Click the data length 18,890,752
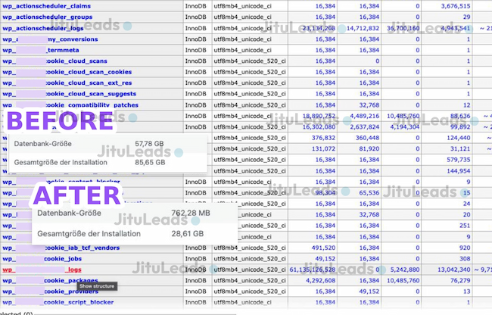Image resolution: width=492 pixels, height=315 pixels. 319,116
